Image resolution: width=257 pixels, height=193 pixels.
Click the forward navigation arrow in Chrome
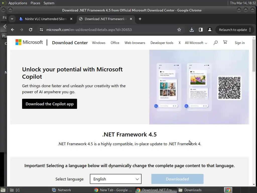[22, 30]
